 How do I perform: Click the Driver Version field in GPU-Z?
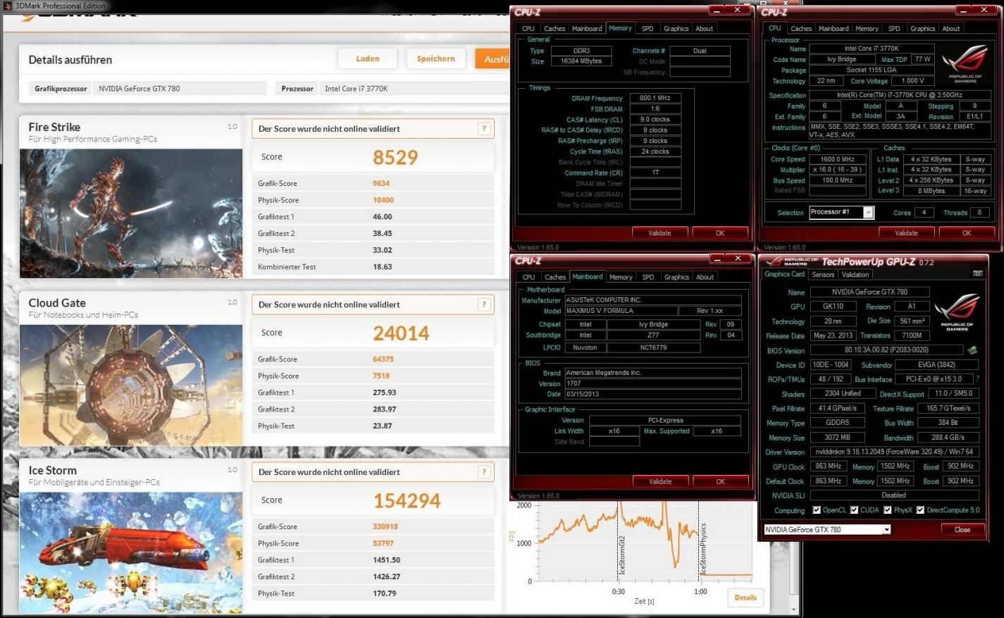pyautogui.click(x=895, y=452)
